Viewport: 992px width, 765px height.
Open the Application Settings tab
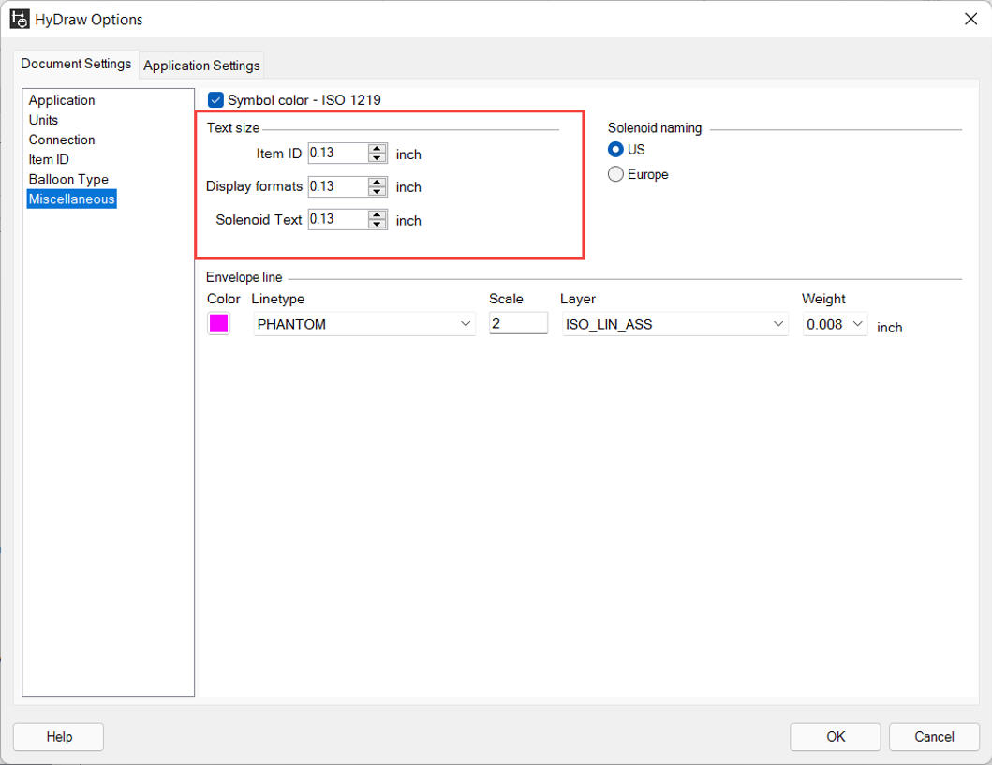pyautogui.click(x=201, y=66)
